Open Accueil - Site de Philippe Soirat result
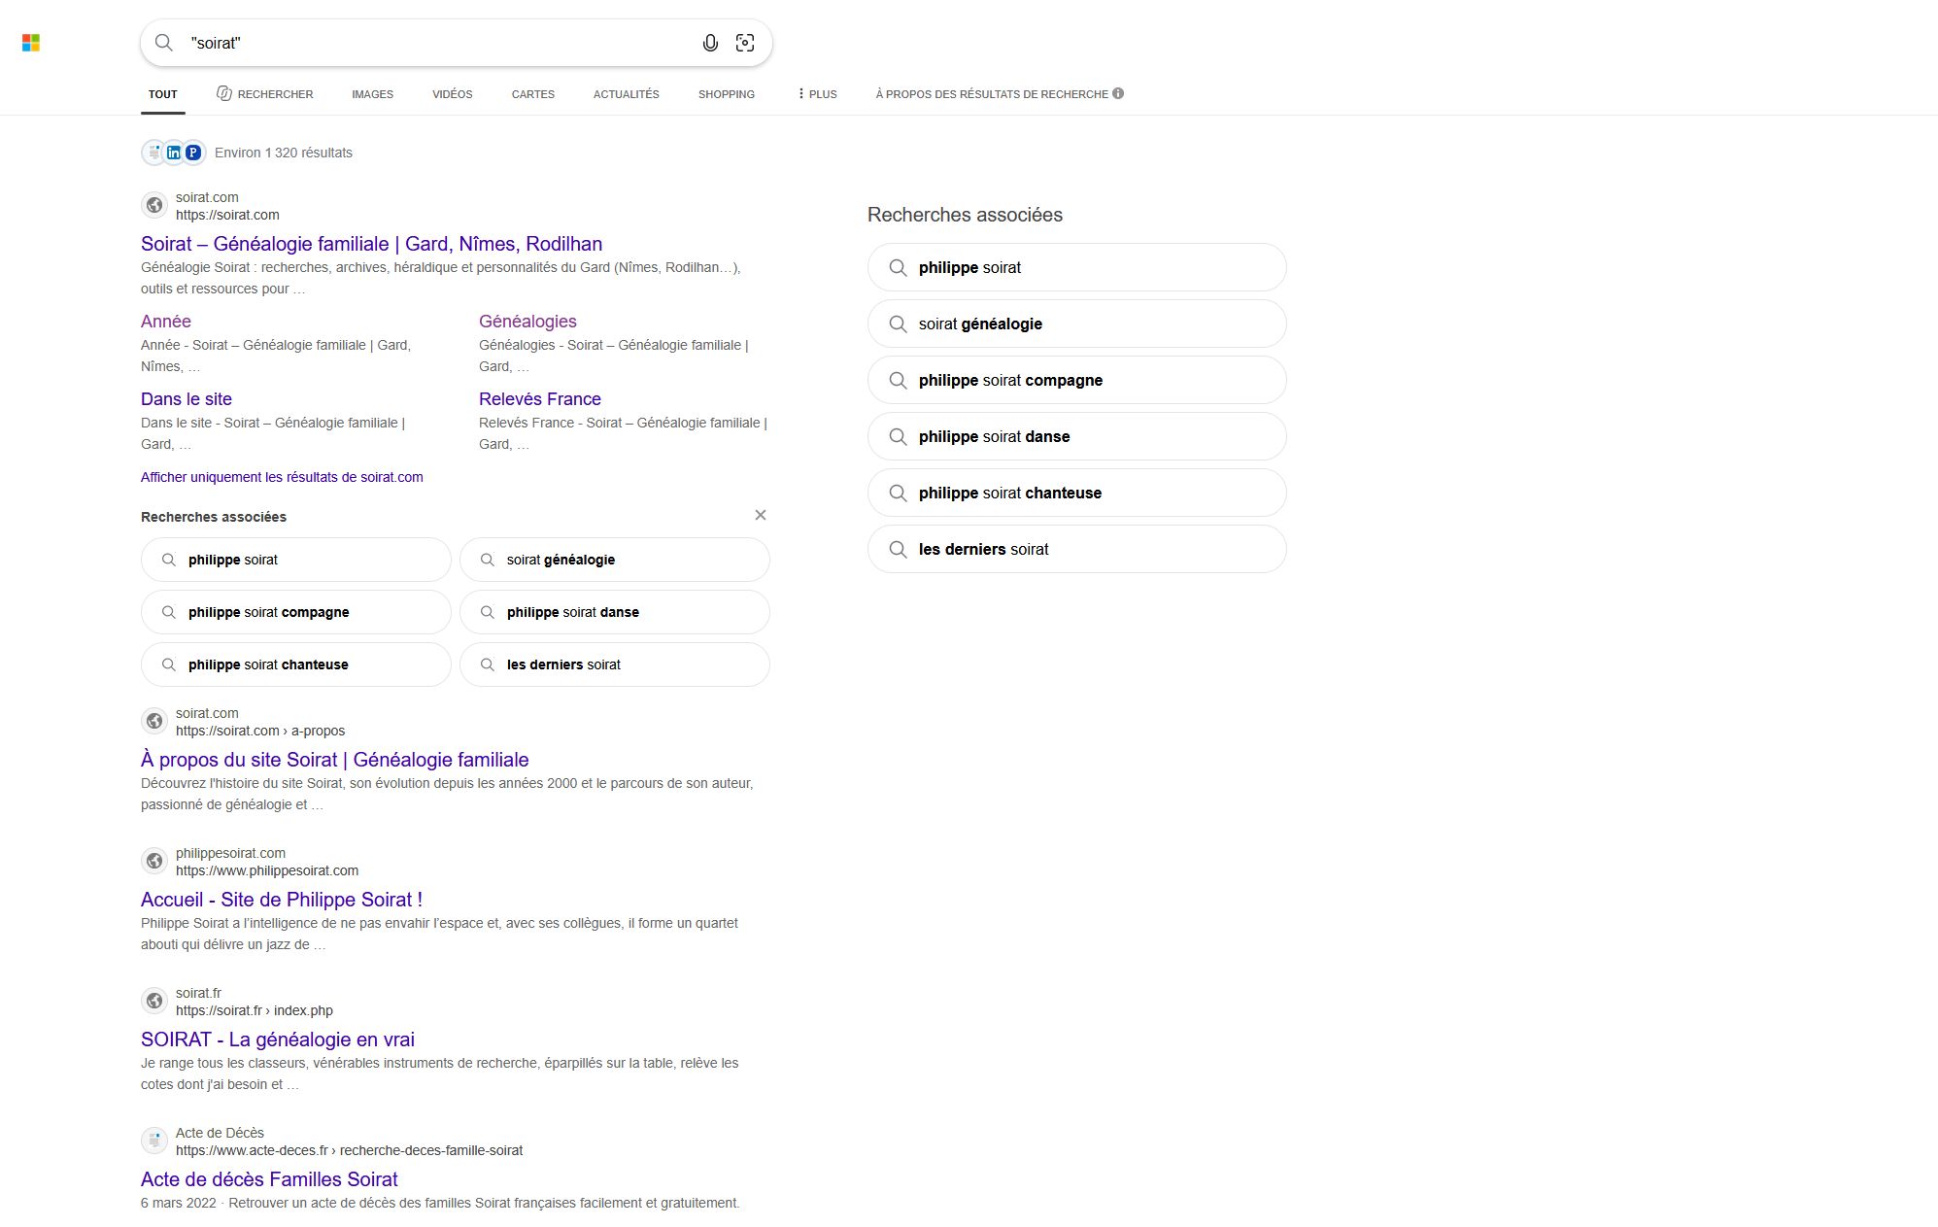 (x=282, y=900)
